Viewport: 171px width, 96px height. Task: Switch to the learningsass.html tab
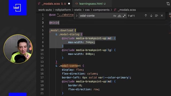coord(92,4)
